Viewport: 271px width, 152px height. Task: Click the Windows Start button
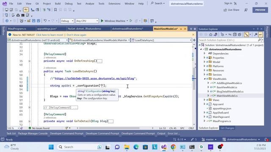[51, 147]
